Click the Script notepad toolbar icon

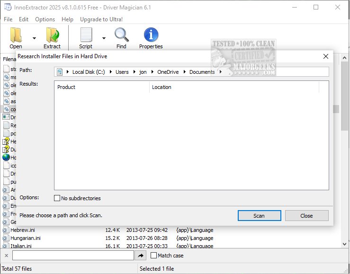(86, 35)
